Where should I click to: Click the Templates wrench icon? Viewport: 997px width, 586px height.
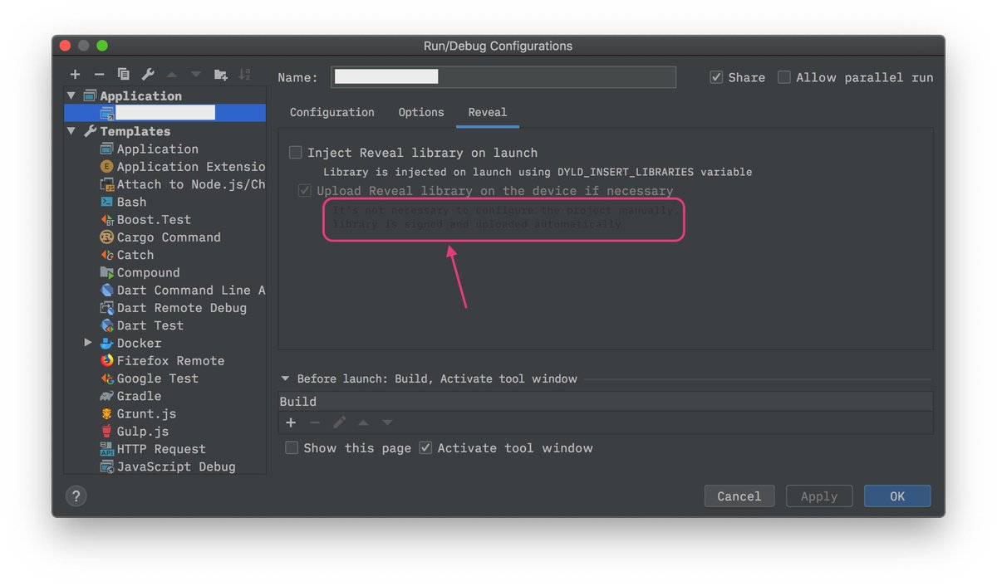(90, 131)
